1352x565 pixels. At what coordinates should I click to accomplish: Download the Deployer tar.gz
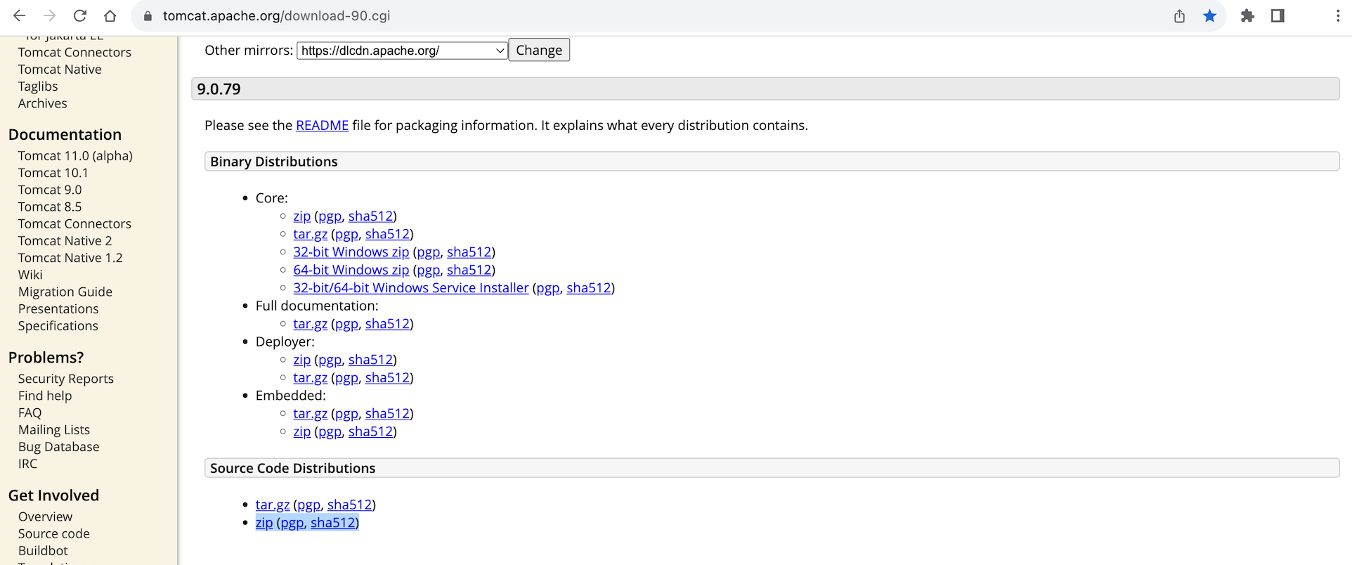pyautogui.click(x=310, y=378)
